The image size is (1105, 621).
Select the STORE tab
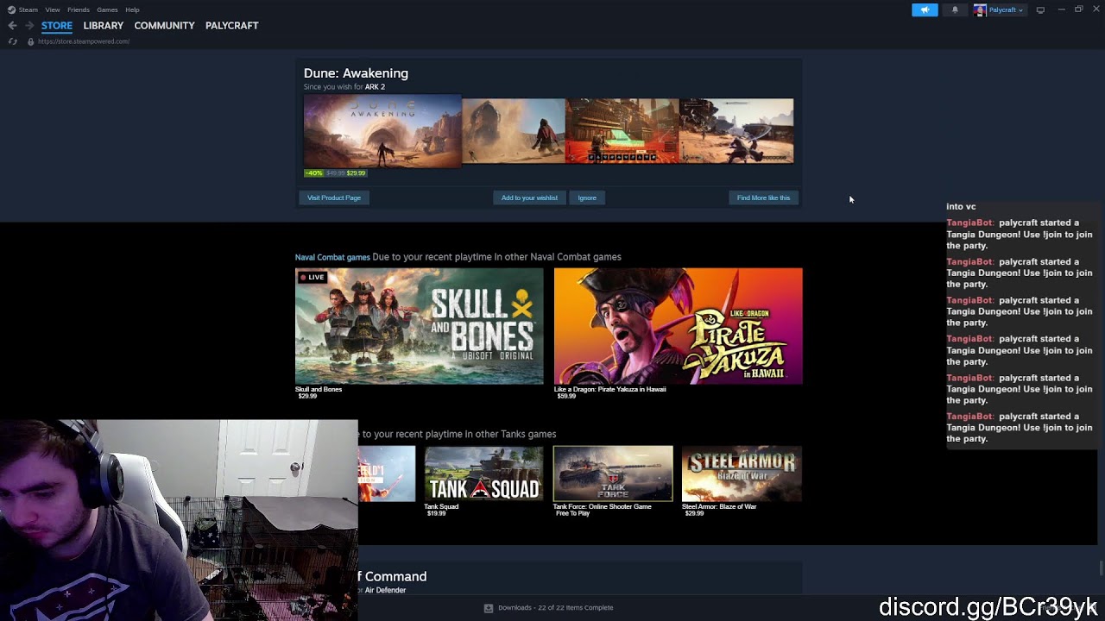click(x=57, y=26)
